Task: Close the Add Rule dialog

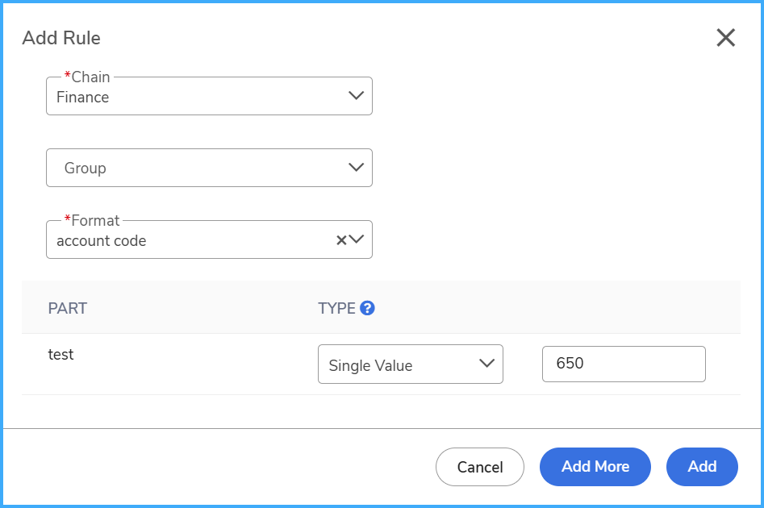Action: click(x=725, y=38)
